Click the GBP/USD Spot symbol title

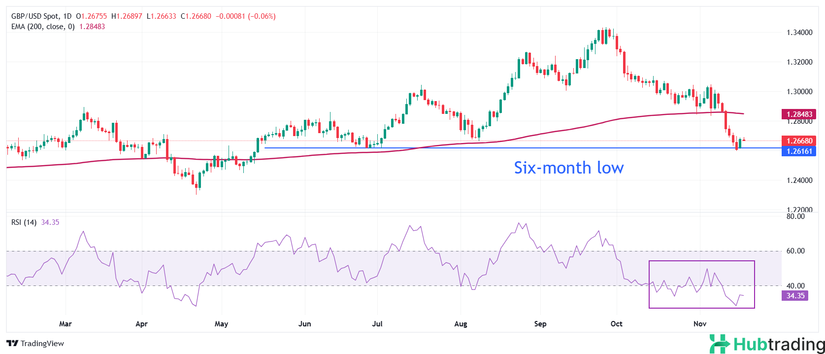coord(34,16)
